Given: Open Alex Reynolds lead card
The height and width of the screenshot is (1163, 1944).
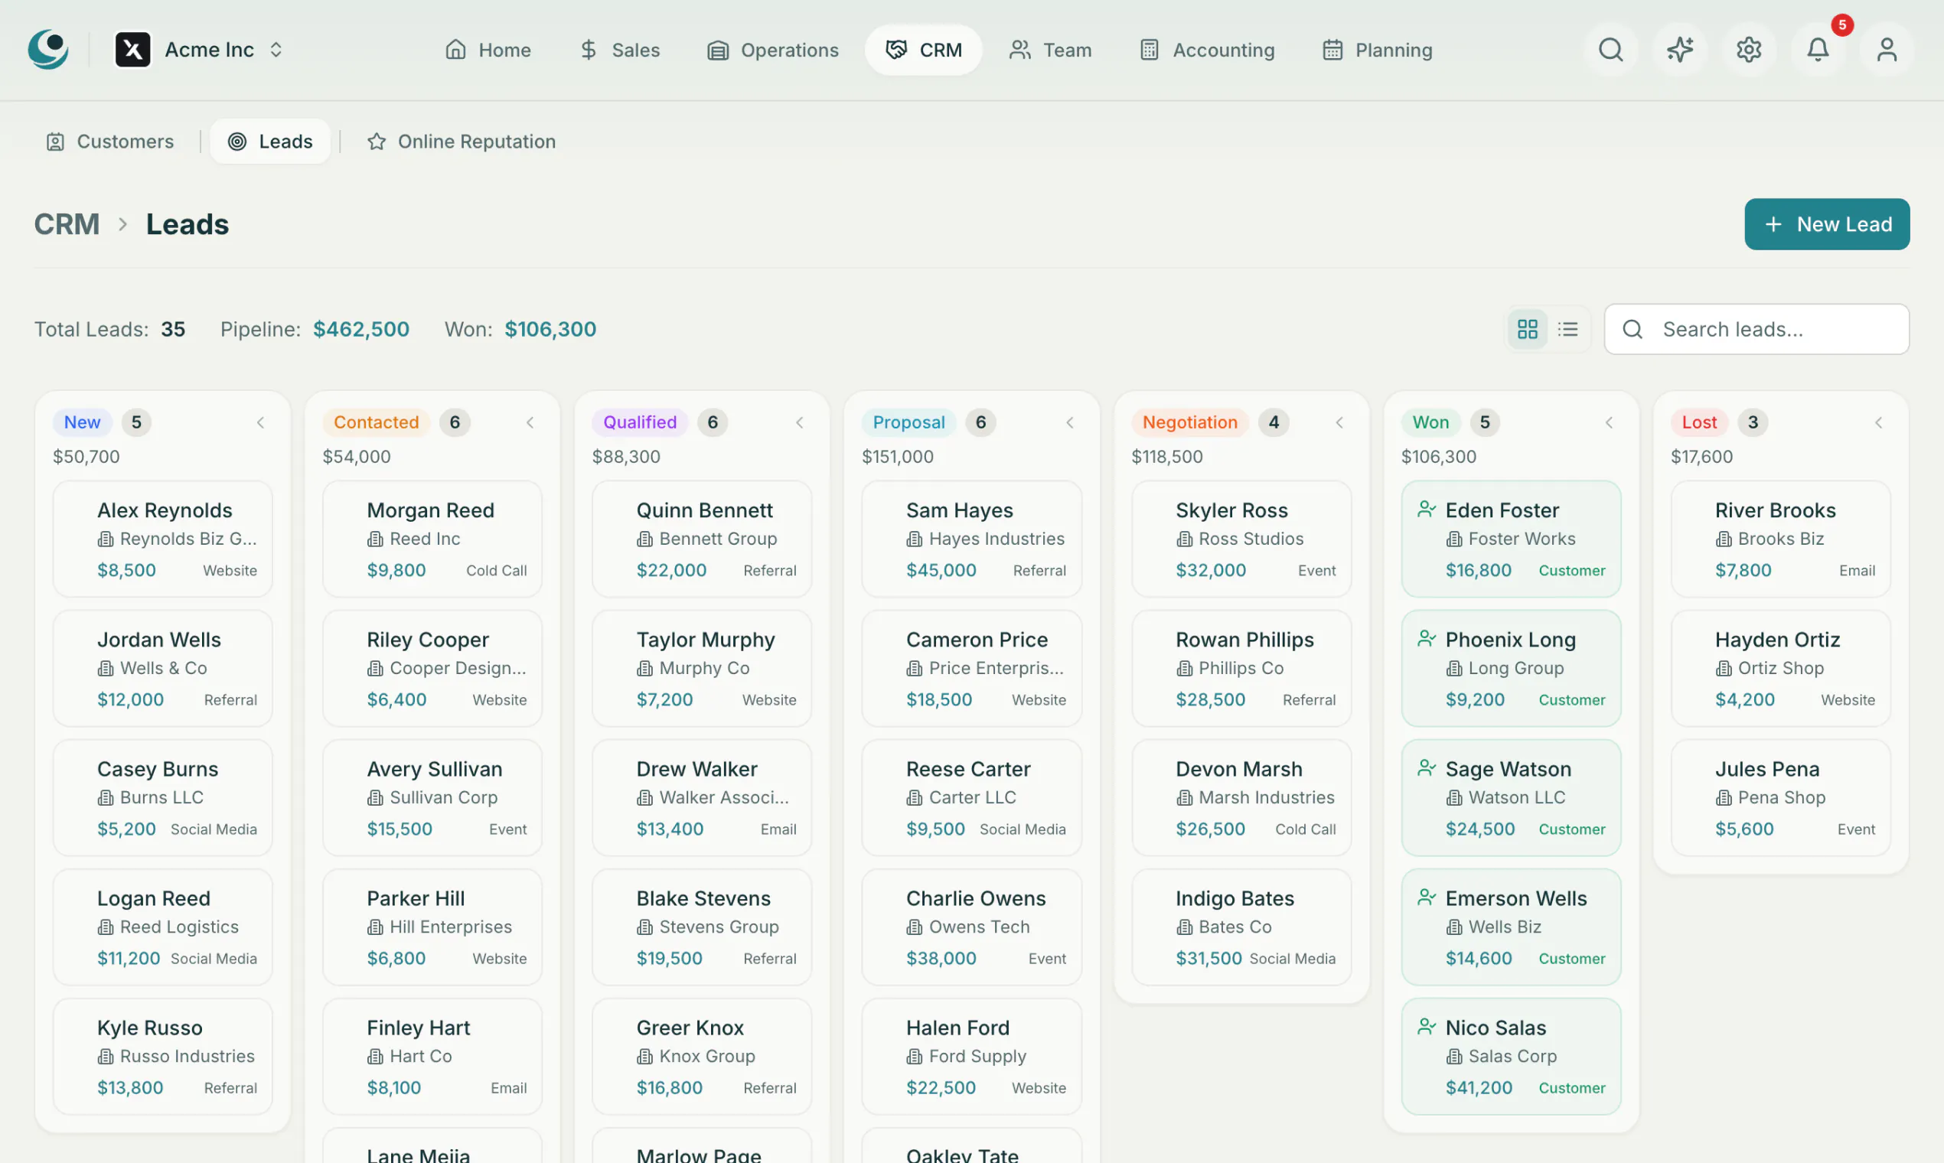Looking at the screenshot, I should coord(163,539).
